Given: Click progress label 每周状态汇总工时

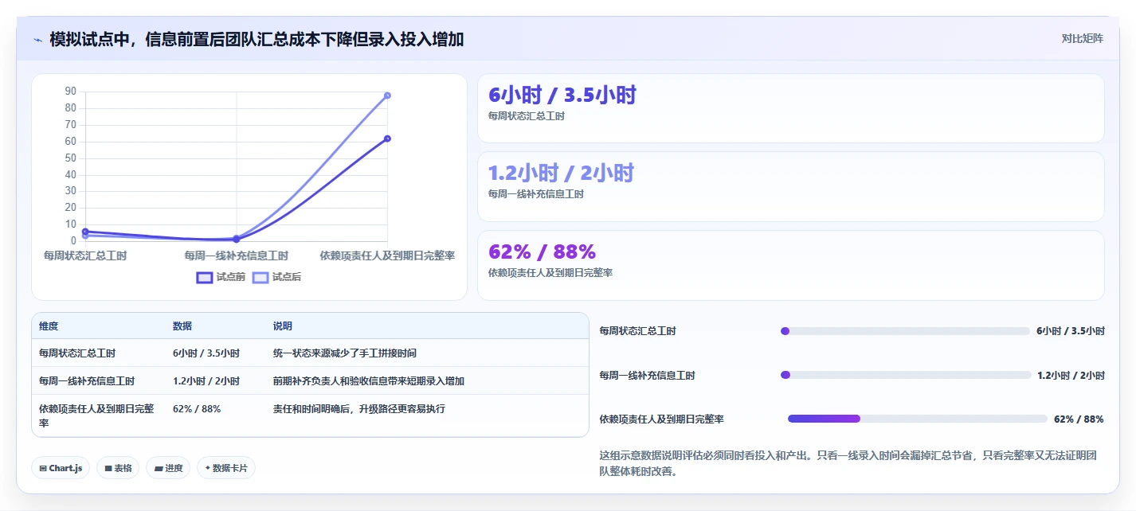Looking at the screenshot, I should point(637,331).
